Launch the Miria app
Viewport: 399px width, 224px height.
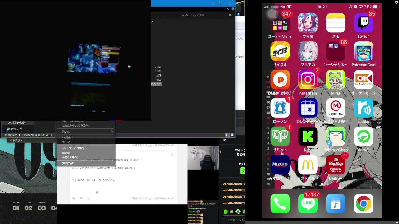[x=335, y=80]
